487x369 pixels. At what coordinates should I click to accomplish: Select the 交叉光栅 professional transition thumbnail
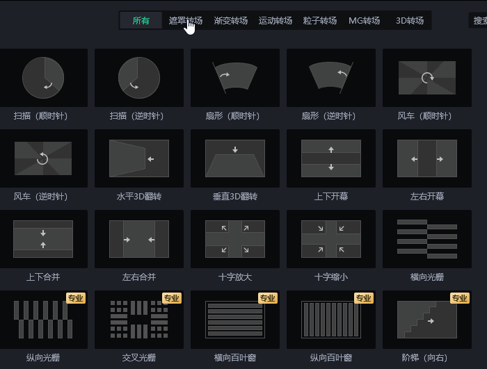(x=139, y=320)
